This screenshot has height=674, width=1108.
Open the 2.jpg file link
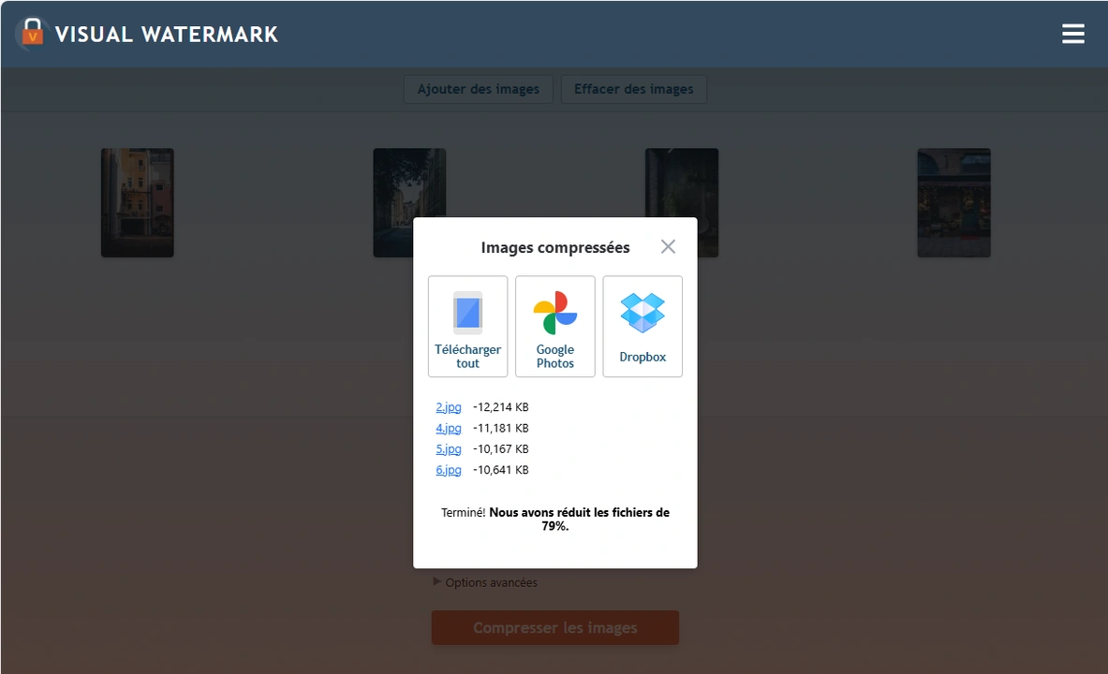pyautogui.click(x=448, y=407)
